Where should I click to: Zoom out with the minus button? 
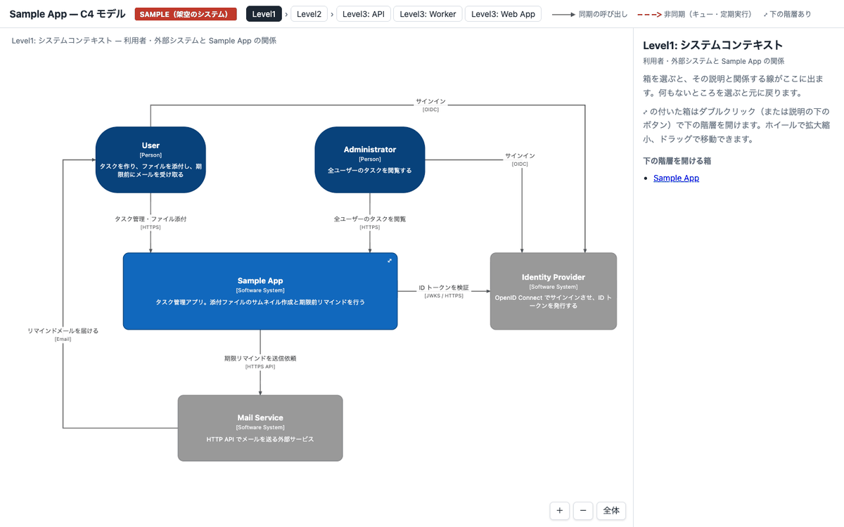tap(583, 511)
